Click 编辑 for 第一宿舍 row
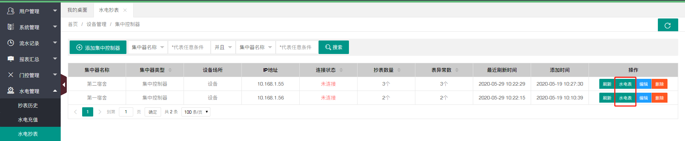The width and height of the screenshot is (685, 141). [644, 98]
